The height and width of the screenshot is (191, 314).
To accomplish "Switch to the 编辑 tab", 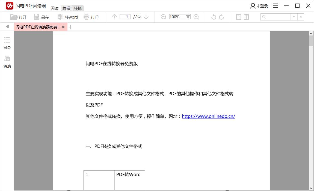I will tap(66, 8).
